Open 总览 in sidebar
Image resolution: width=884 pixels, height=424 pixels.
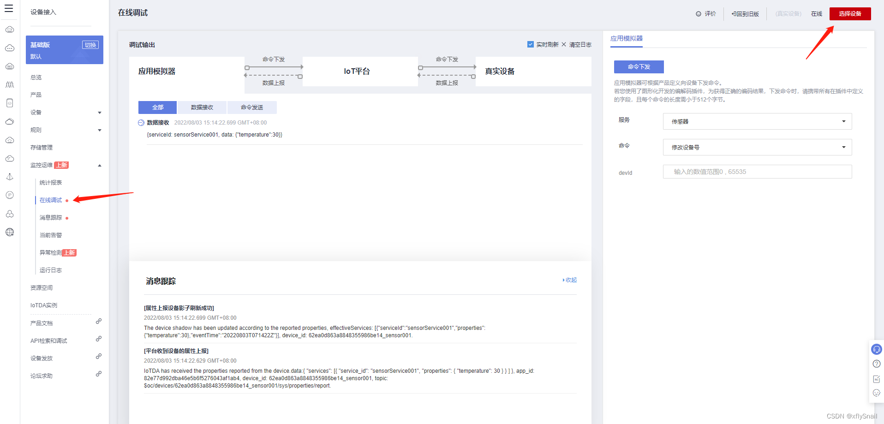coord(36,78)
